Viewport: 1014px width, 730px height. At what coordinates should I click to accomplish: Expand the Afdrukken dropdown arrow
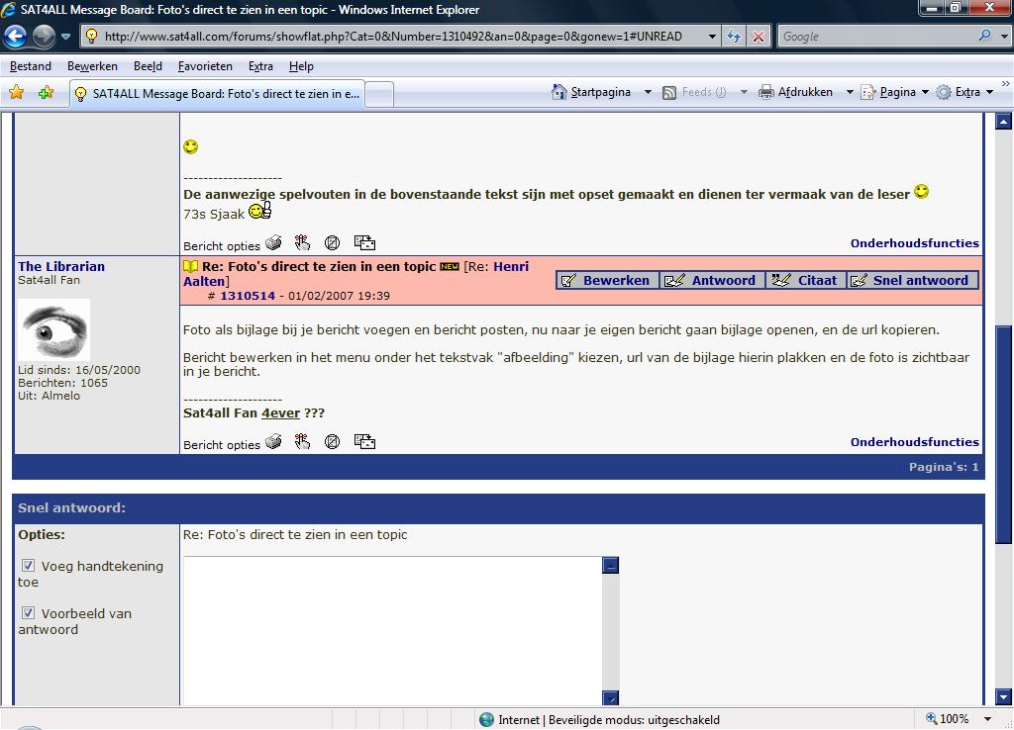coord(850,92)
